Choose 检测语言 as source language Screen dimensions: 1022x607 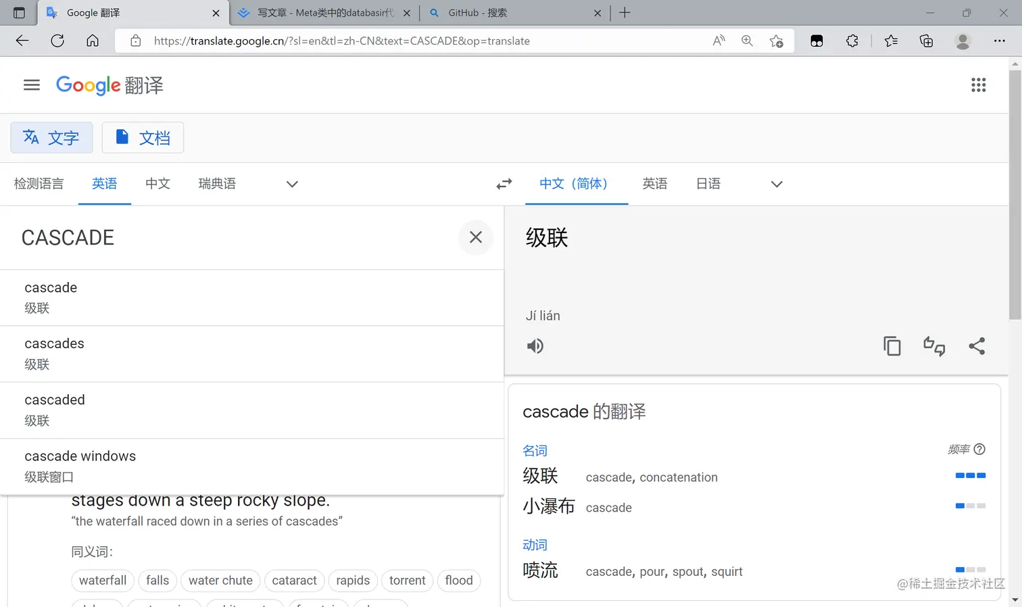point(39,184)
